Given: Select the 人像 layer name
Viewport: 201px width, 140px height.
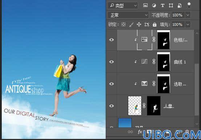Looking at the screenshot, I should [x=169, y=106].
